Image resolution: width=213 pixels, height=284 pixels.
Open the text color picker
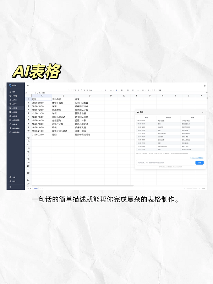point(111,90)
